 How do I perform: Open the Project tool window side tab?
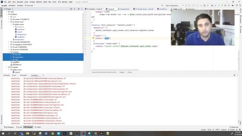coord(2,12)
